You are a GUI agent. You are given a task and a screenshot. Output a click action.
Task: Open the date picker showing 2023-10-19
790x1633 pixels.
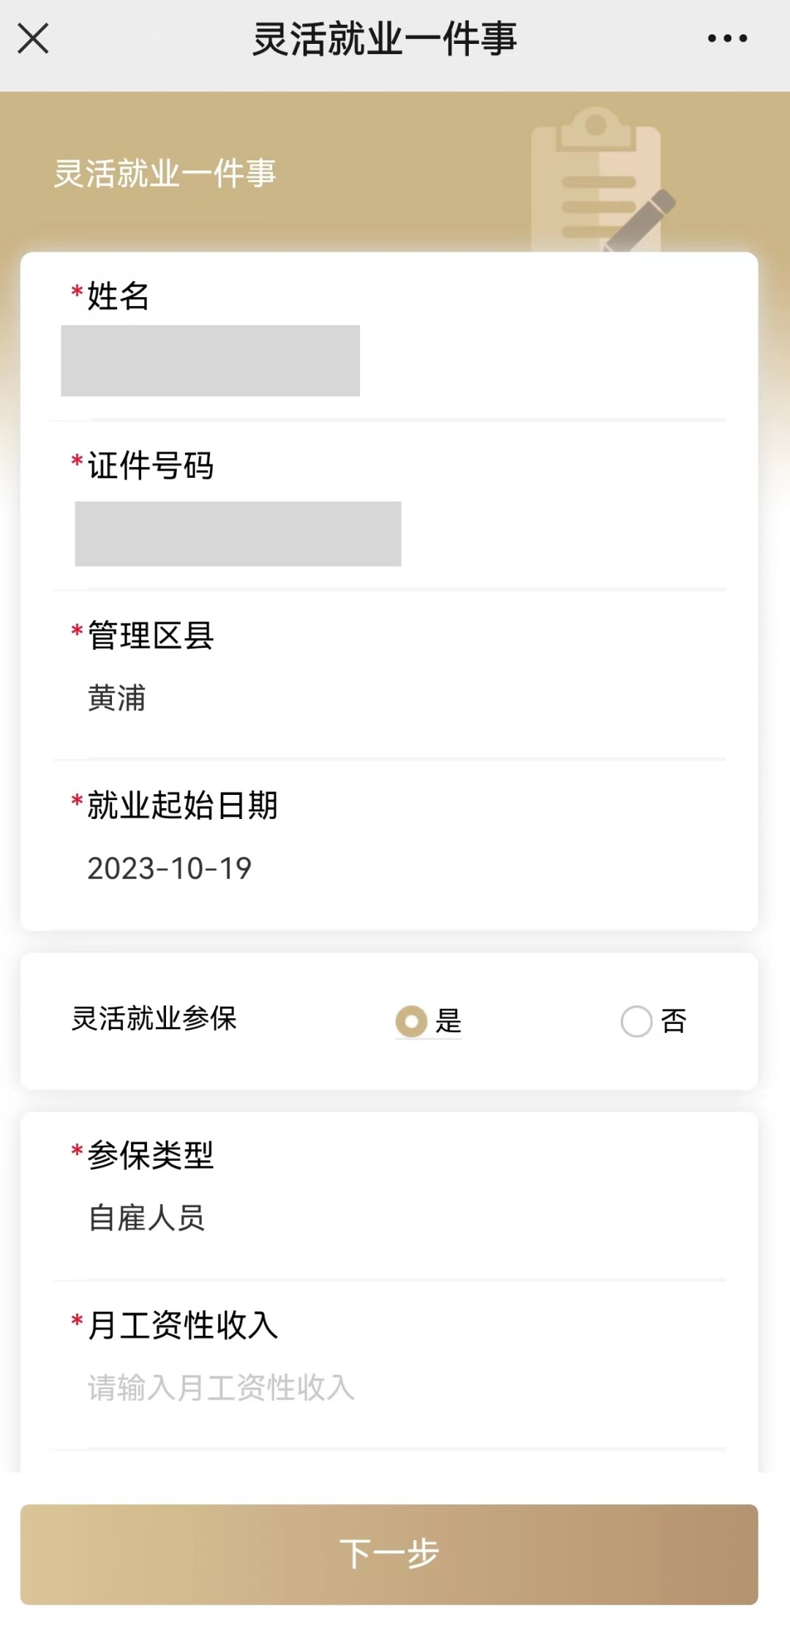coord(170,868)
